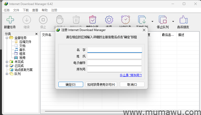Open the Stop Queue dropdown arrow
201x115 pixels.
click(173, 21)
